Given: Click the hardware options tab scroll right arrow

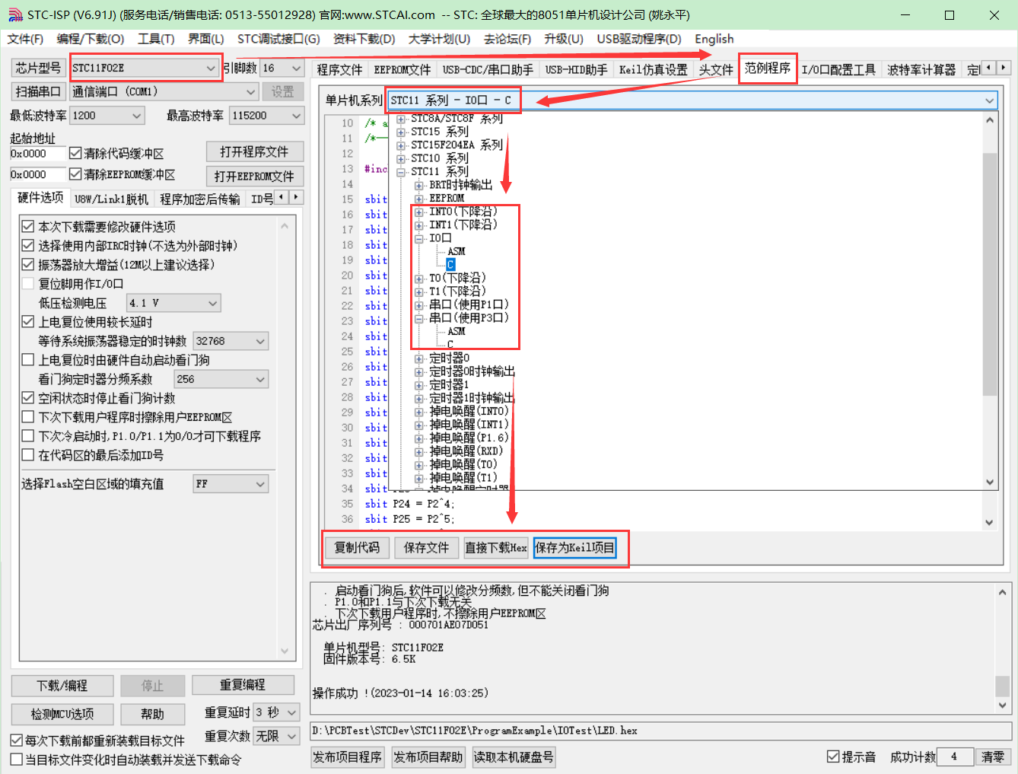Looking at the screenshot, I should (x=296, y=197).
